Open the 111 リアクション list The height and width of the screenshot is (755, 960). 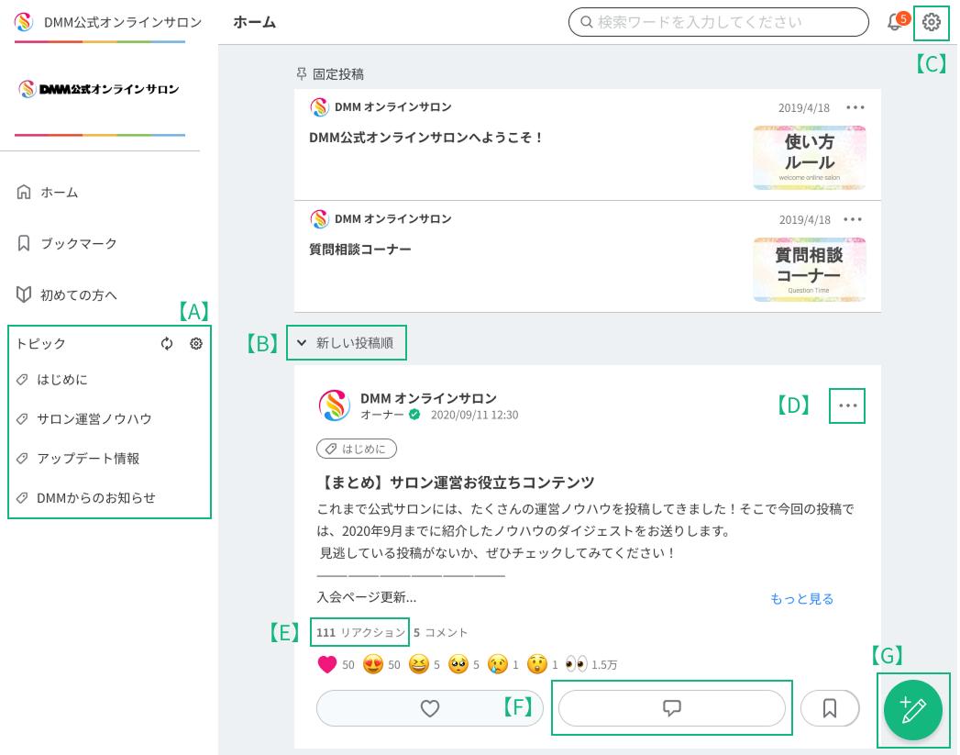[360, 633]
